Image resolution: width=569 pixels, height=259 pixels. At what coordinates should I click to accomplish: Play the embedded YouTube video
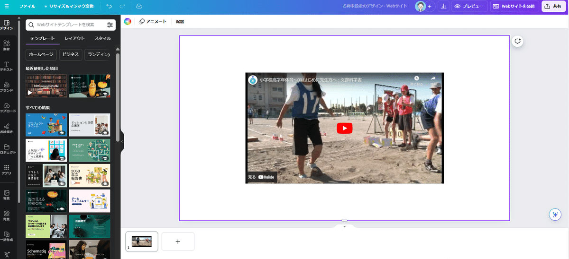pos(345,128)
